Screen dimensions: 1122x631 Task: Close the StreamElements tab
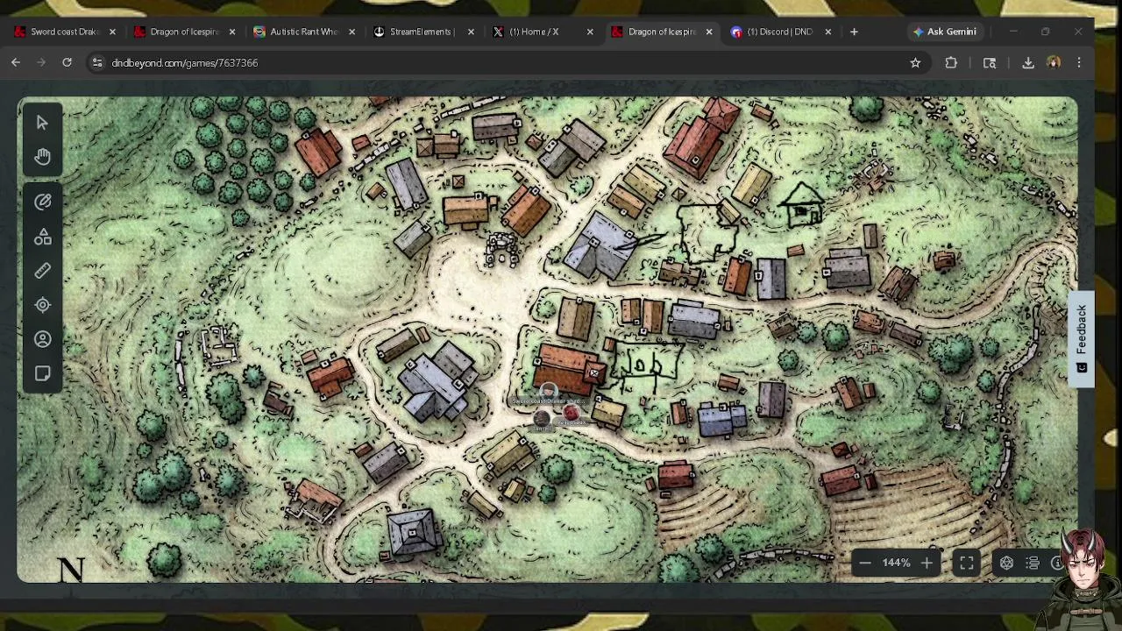pyautogui.click(x=471, y=32)
